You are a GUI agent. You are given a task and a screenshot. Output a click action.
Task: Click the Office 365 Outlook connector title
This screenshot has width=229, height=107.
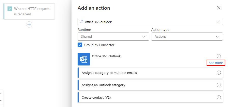pos(106,56)
